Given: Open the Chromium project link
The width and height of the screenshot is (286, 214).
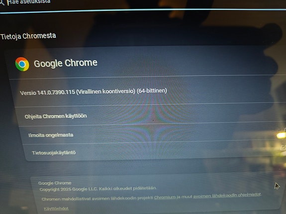Looking at the screenshot, I should (165, 197).
